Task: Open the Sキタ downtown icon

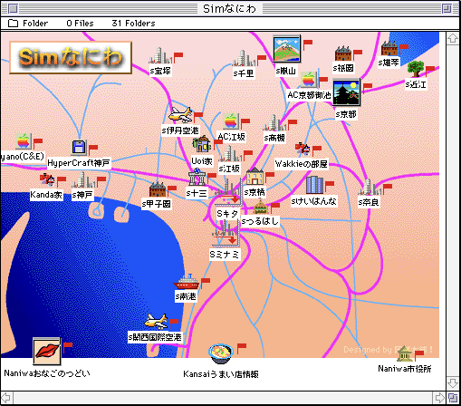Action: 228,193
